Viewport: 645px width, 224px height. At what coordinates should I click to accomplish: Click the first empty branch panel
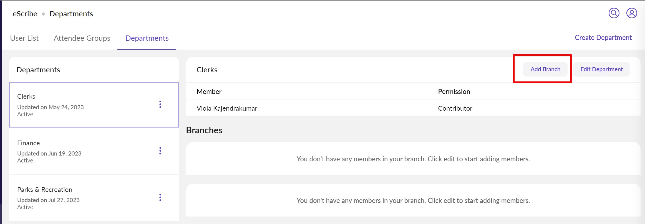pos(413,159)
